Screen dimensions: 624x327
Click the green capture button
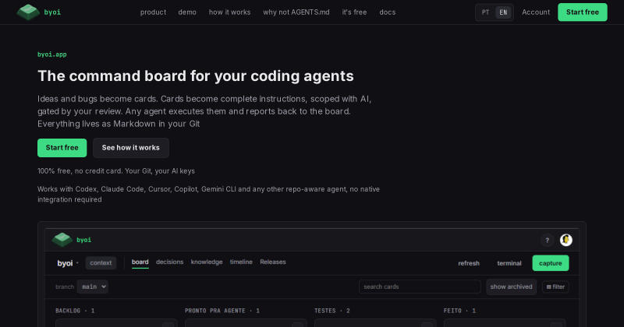551,263
